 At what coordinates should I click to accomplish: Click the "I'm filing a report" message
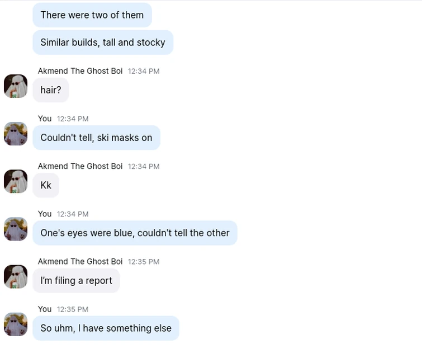76,280
